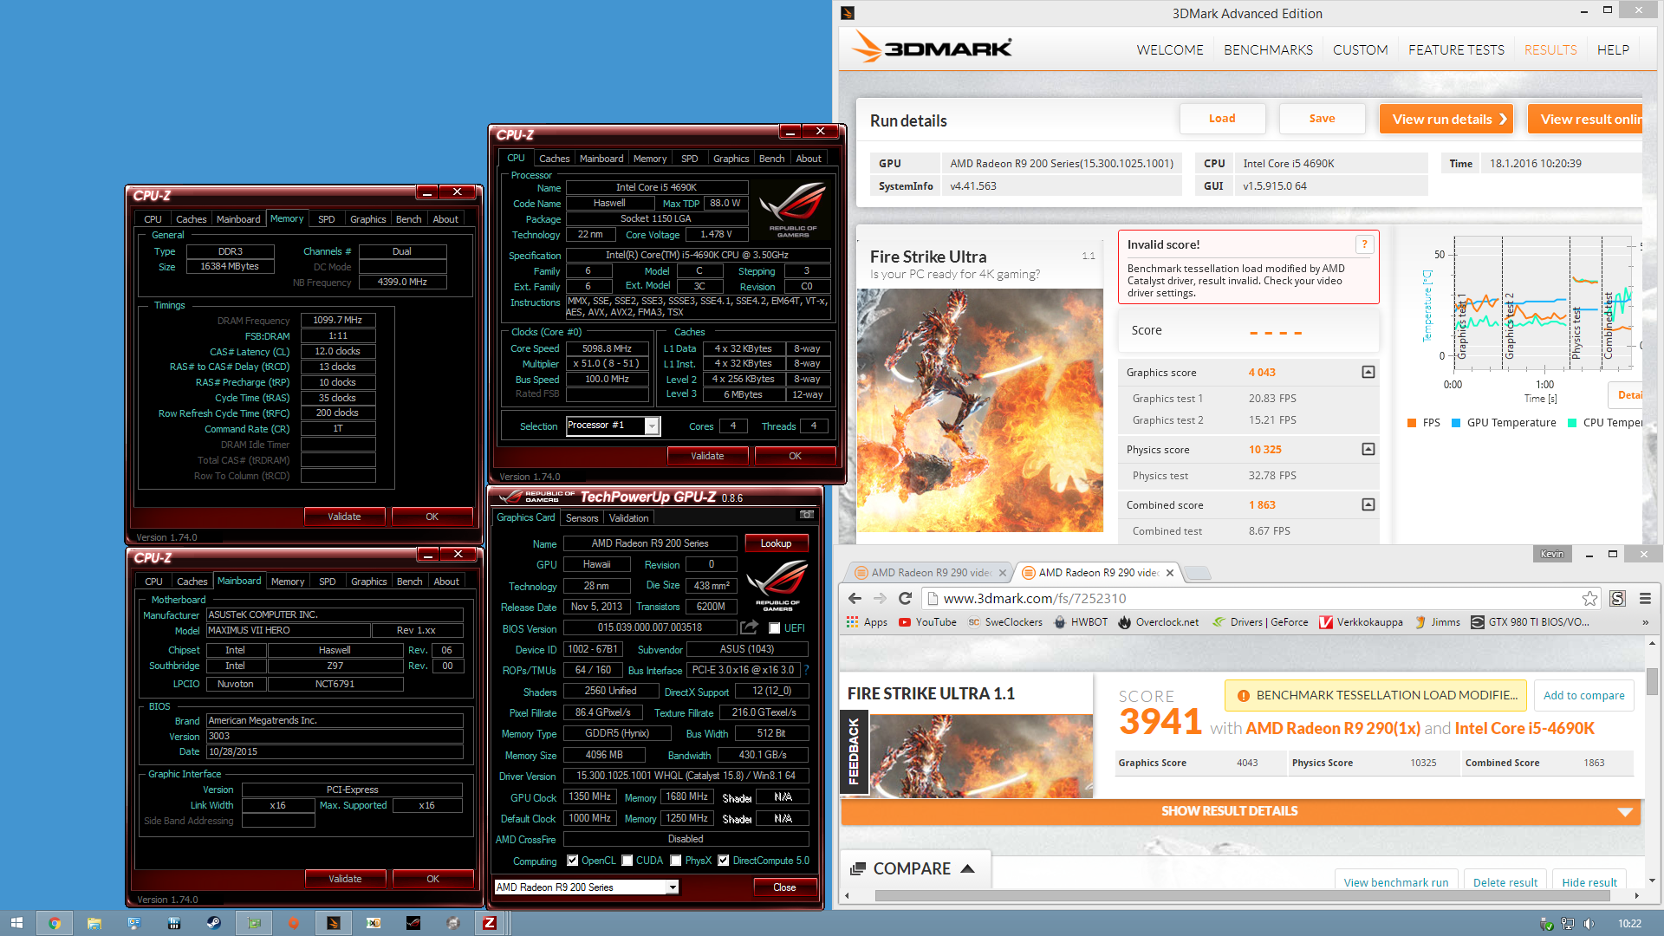Open the Overclock.net bookmark
This screenshot has height=936, width=1664.
[1158, 622]
